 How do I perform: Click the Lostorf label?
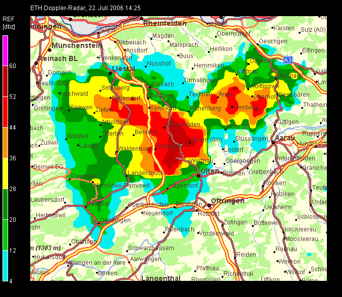234,150
